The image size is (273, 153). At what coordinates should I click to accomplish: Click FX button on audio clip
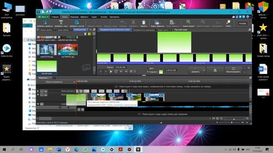point(79,110)
